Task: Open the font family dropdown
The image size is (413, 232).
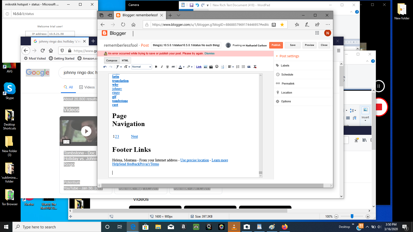Action: coord(119,67)
